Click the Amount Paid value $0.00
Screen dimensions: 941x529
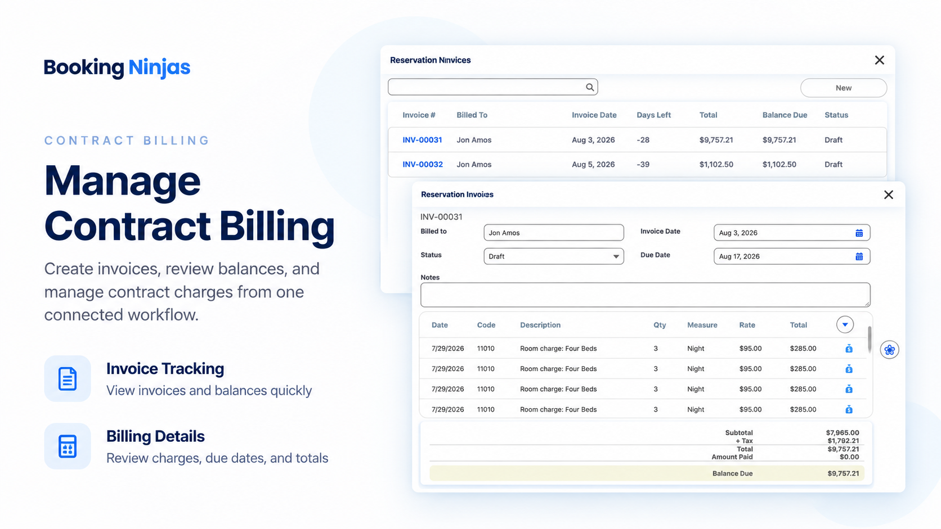849,457
